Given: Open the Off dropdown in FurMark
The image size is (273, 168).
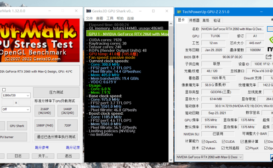Looking at the screenshot, I should point(16,109).
